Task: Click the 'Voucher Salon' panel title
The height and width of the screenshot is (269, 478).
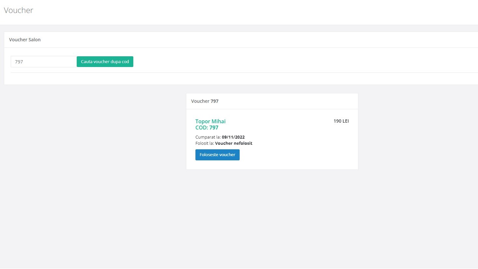Action: (25, 40)
